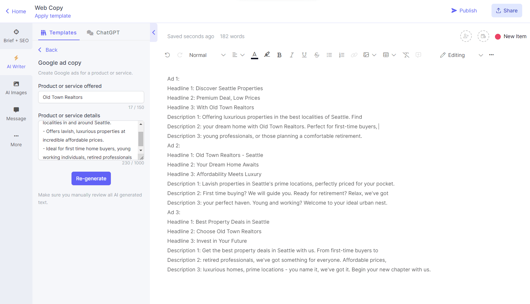Open the AI Images sidebar section

[16, 88]
